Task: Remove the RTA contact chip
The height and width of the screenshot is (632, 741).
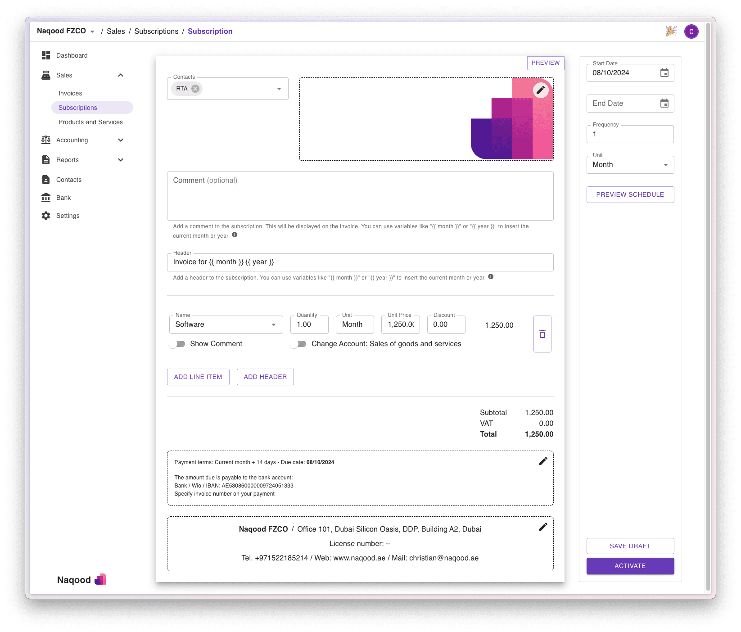Action: click(x=195, y=88)
